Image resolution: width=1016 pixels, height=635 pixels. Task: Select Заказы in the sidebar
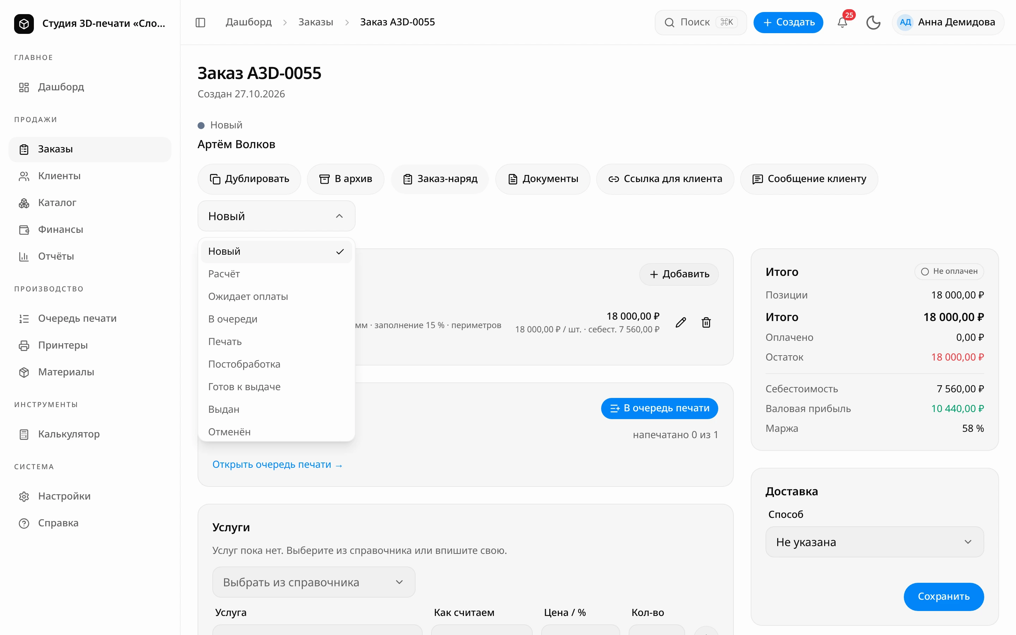[90, 149]
